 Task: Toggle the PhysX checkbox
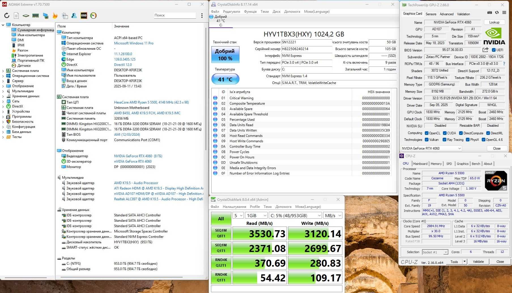point(468,140)
